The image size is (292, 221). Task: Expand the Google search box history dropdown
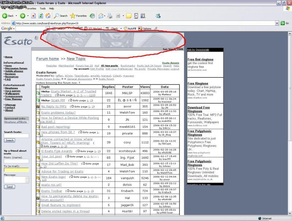point(48,29)
